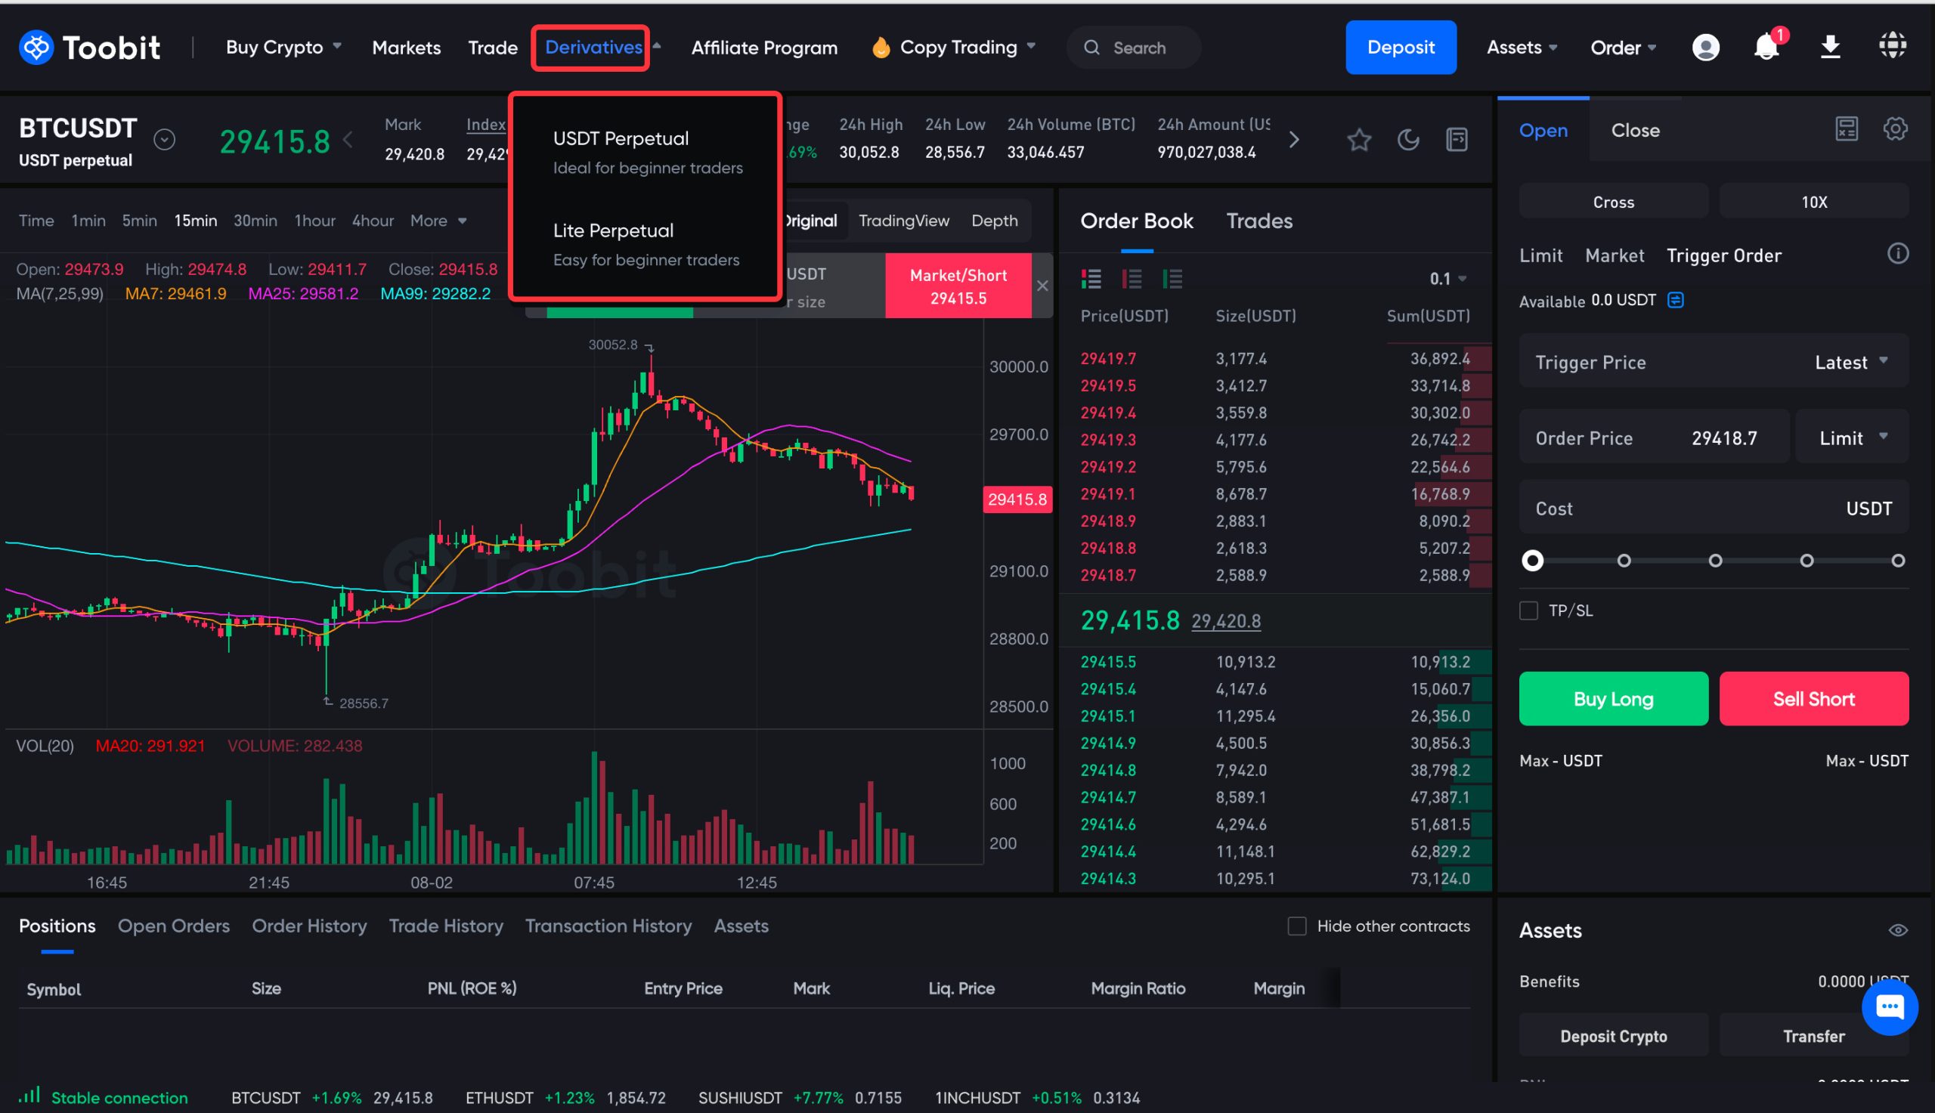Close the Market/Short quick order bar
The width and height of the screenshot is (1935, 1113).
click(x=1043, y=286)
